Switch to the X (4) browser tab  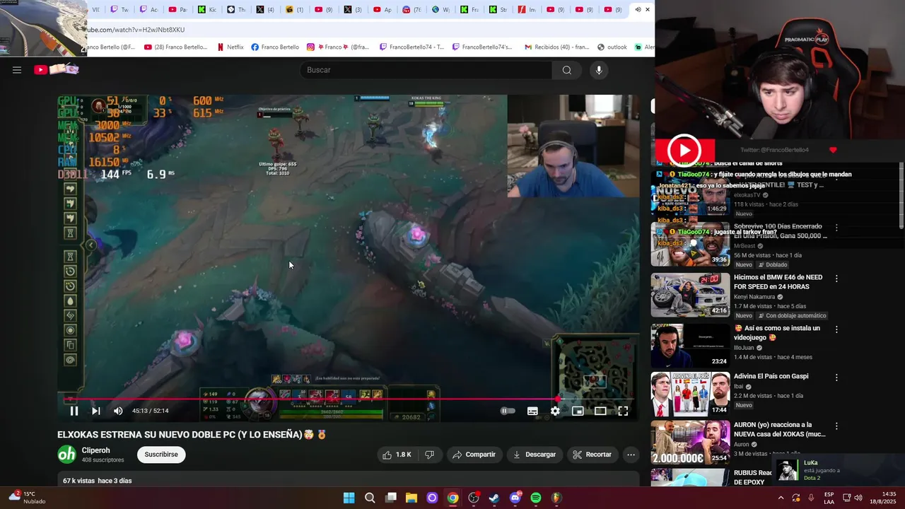click(x=265, y=10)
